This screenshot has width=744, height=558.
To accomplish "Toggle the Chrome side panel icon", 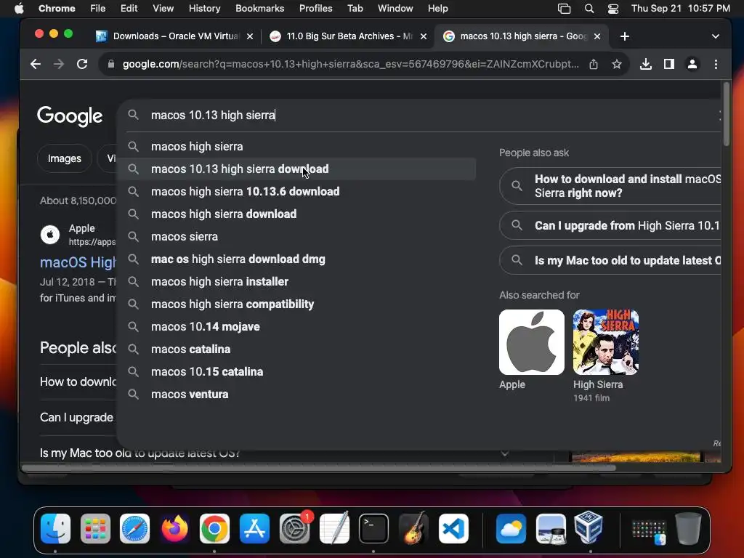I will tap(669, 64).
